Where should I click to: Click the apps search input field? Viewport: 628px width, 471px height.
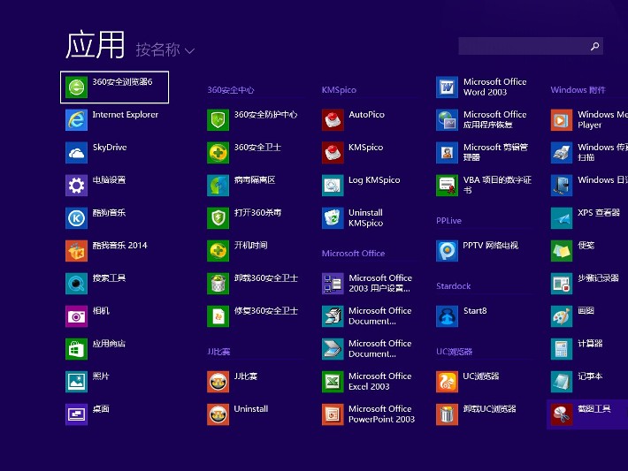click(x=531, y=46)
